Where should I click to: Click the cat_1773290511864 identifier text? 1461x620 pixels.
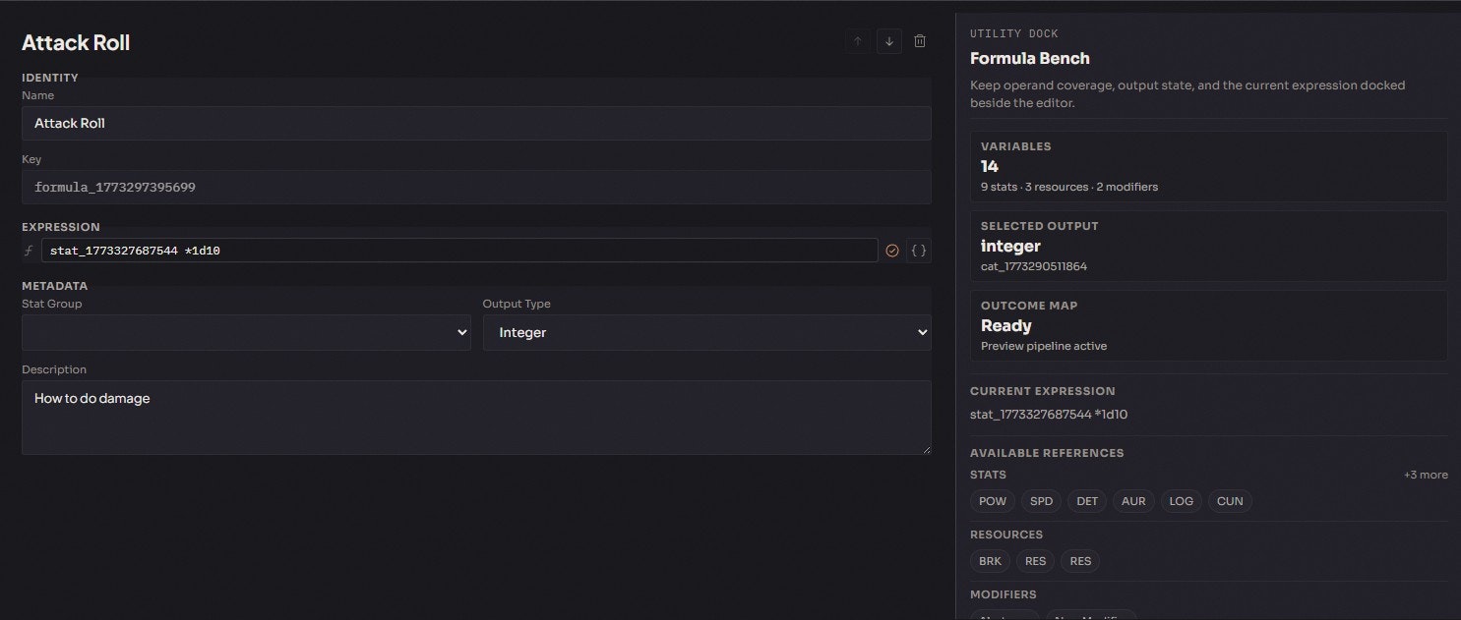coord(1034,266)
